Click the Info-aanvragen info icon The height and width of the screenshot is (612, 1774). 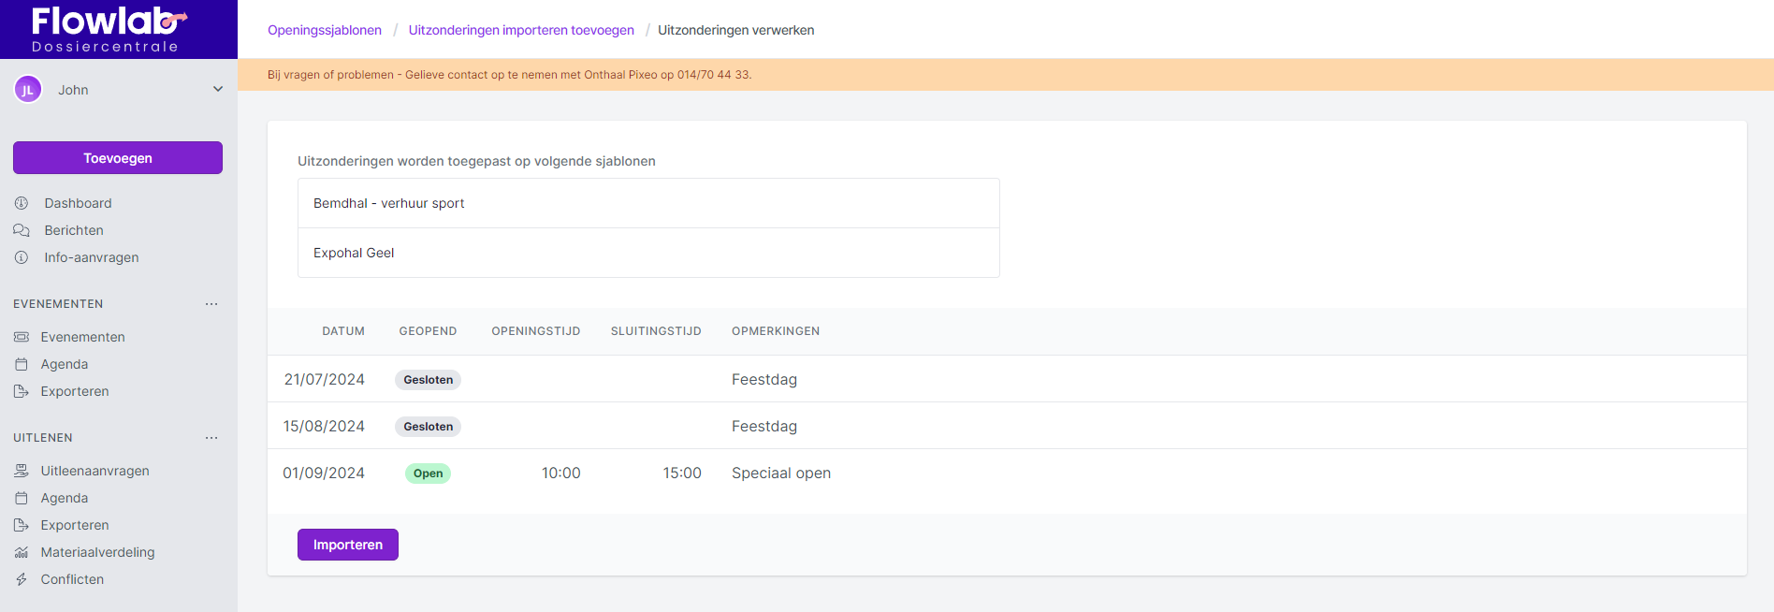22,257
